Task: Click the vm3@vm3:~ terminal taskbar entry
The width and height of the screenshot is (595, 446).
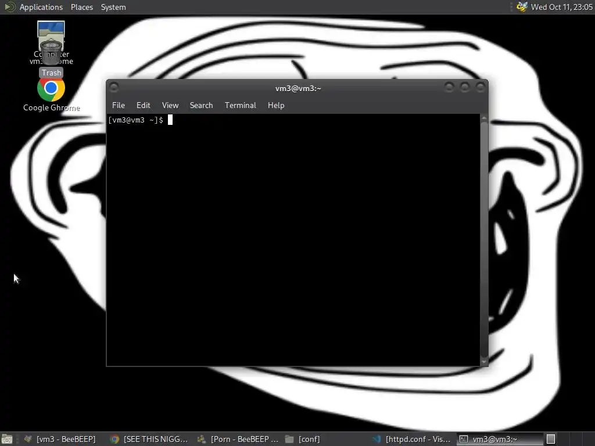Action: [499, 439]
